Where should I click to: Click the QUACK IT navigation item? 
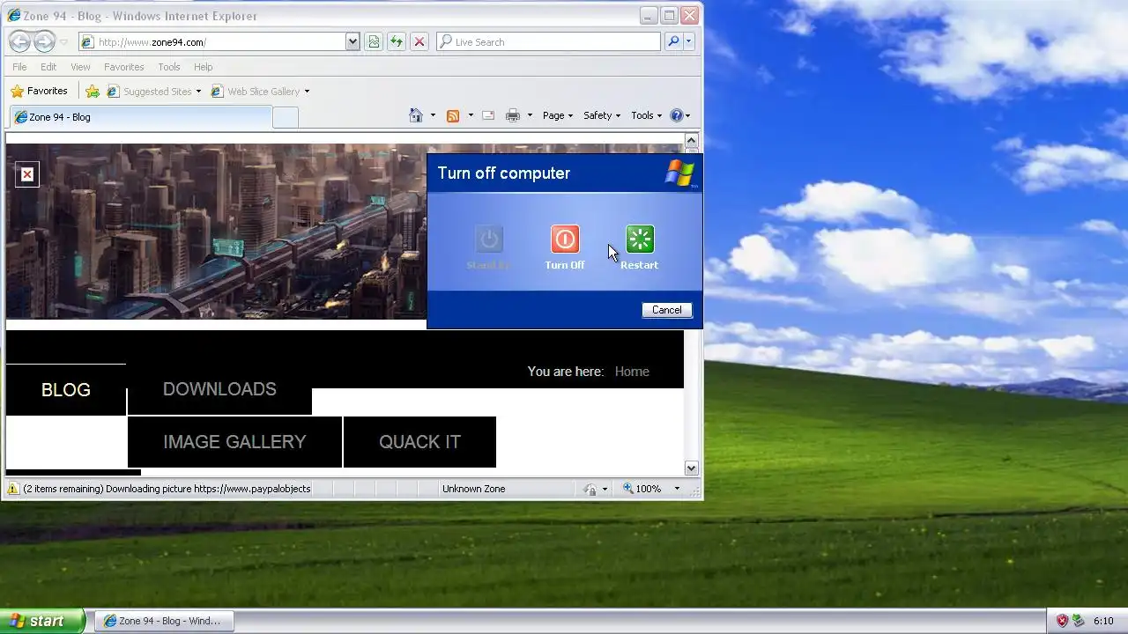[x=419, y=442]
